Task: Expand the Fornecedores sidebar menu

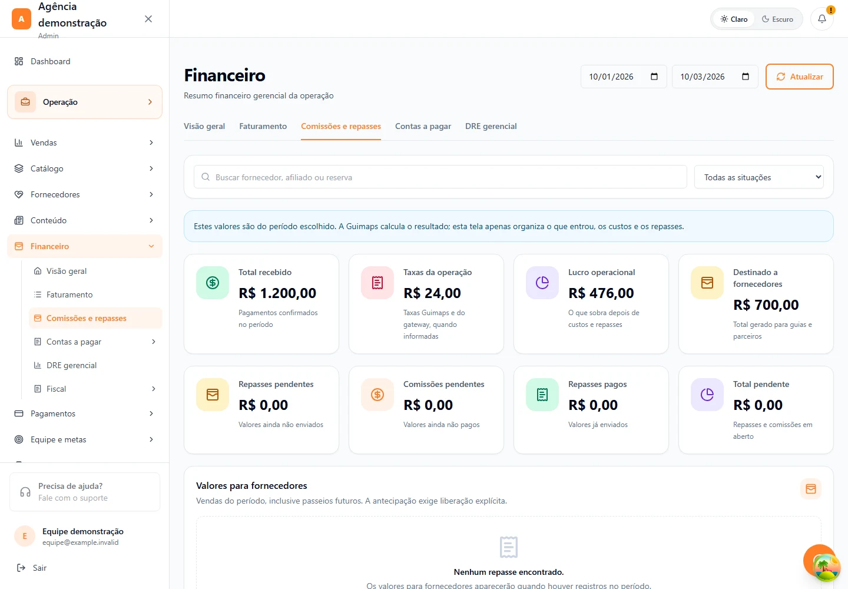Action: click(85, 194)
